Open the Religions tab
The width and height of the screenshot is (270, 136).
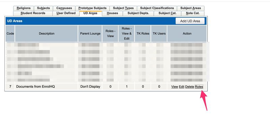point(24,8)
